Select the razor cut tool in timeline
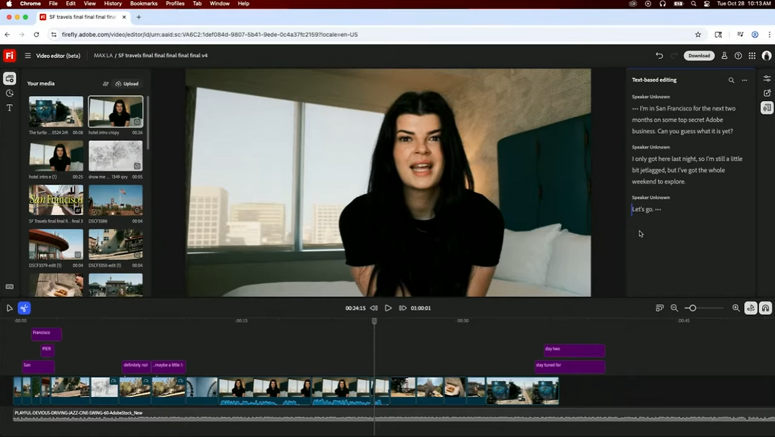 (24, 308)
